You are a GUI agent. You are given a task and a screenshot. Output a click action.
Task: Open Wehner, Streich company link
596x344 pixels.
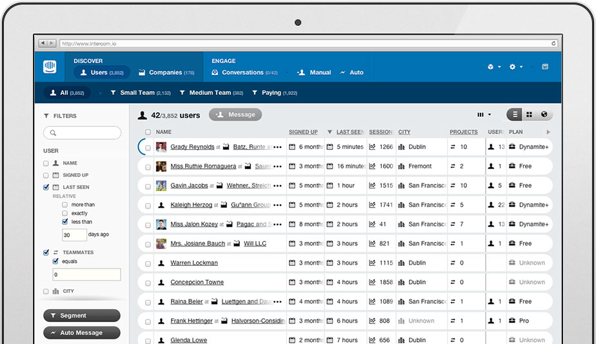[x=248, y=186]
